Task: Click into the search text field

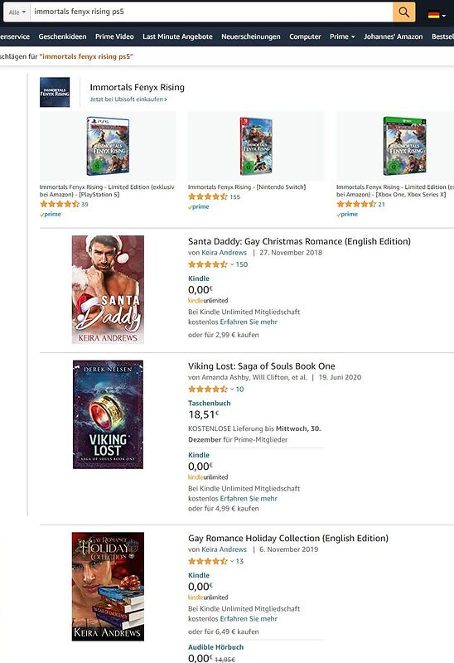Action: click(211, 12)
